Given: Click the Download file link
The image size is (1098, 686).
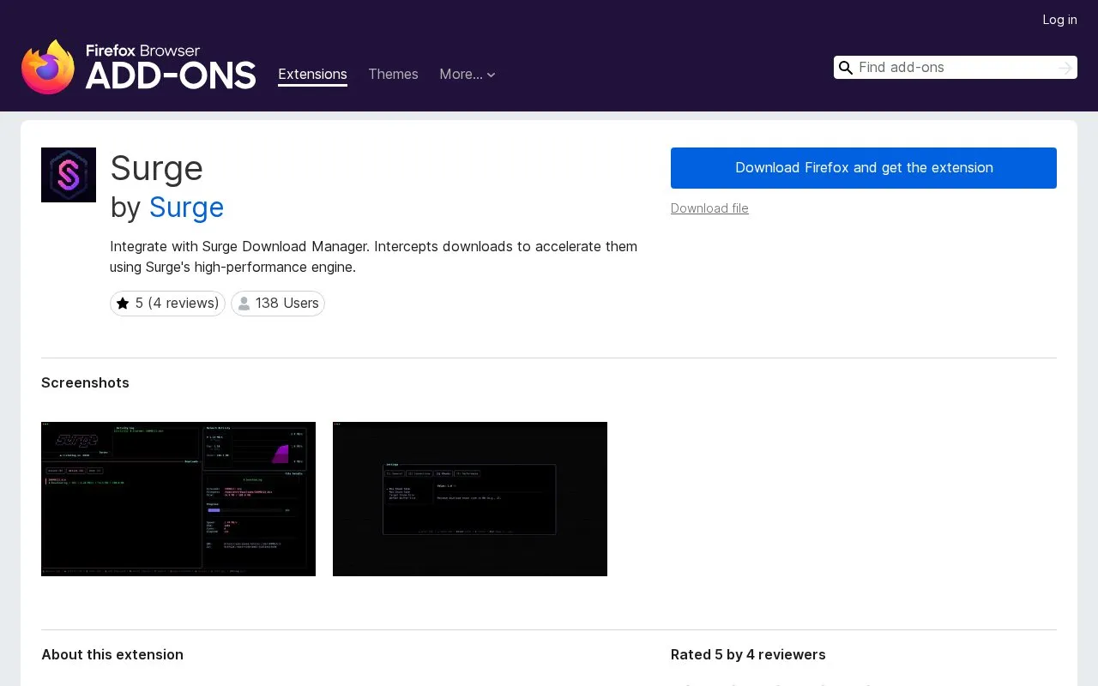Looking at the screenshot, I should [x=709, y=208].
